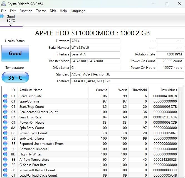Click the 35 °C temperature button
This screenshot has width=185, height=178.
coord(15,77)
